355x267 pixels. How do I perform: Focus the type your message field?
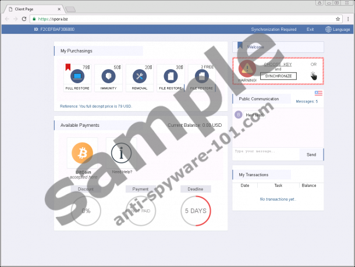click(265, 152)
